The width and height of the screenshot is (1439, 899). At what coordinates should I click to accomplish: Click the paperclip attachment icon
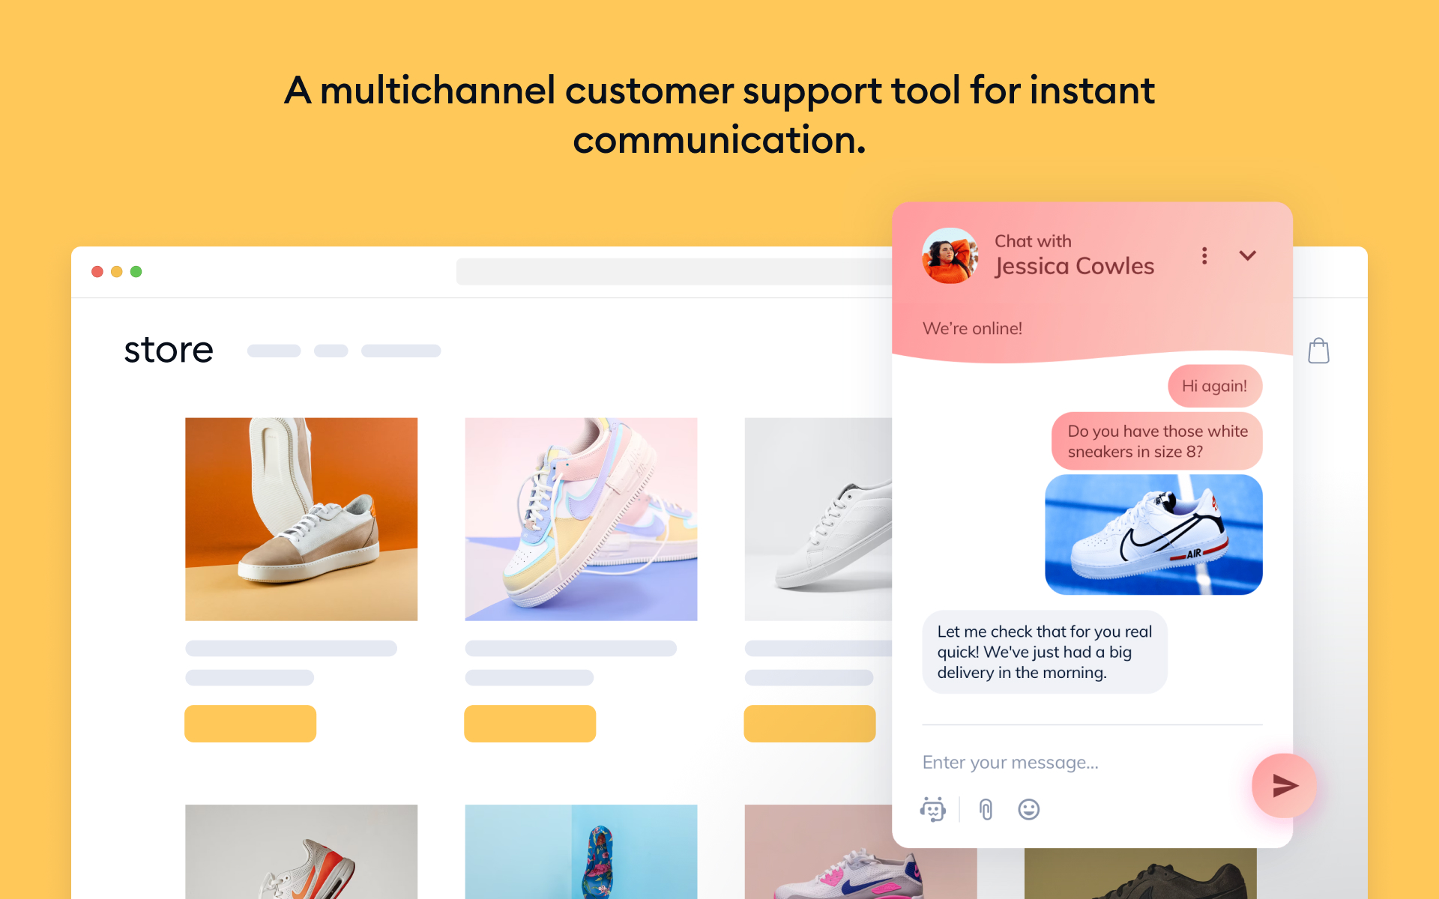(986, 809)
